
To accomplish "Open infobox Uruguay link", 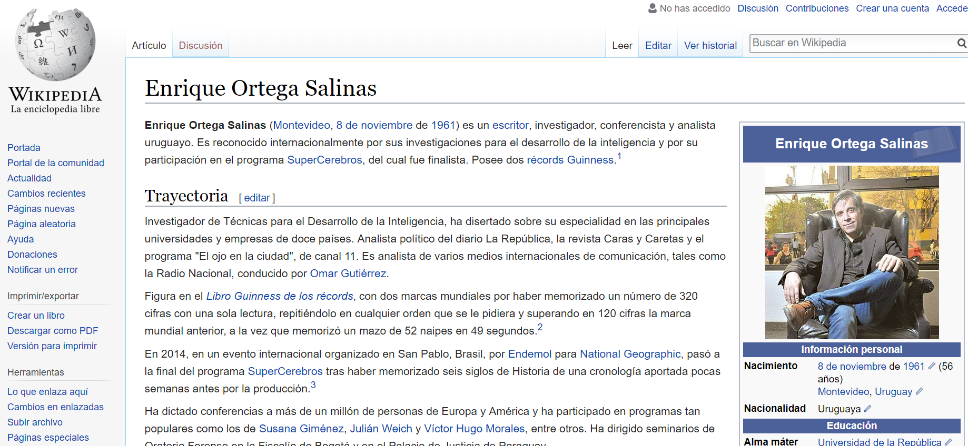I will [x=894, y=392].
